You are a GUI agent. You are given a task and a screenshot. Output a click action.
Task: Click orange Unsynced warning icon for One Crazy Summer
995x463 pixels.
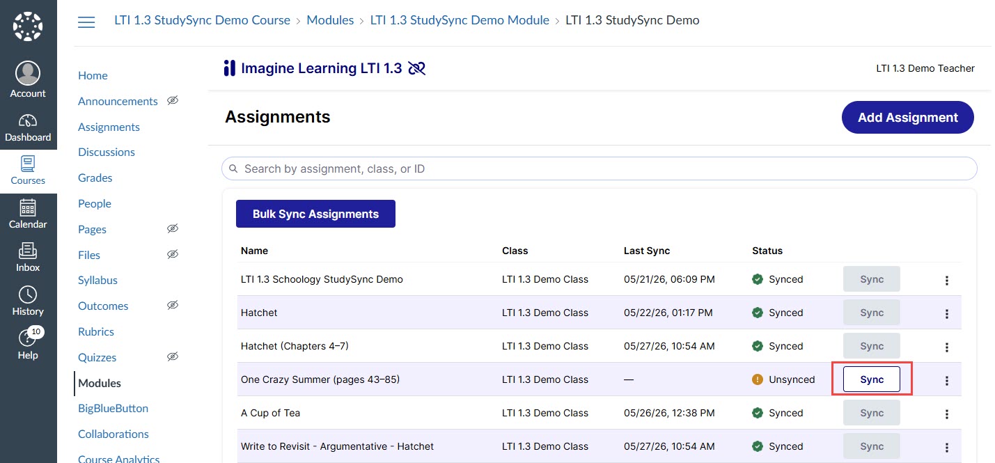(758, 379)
